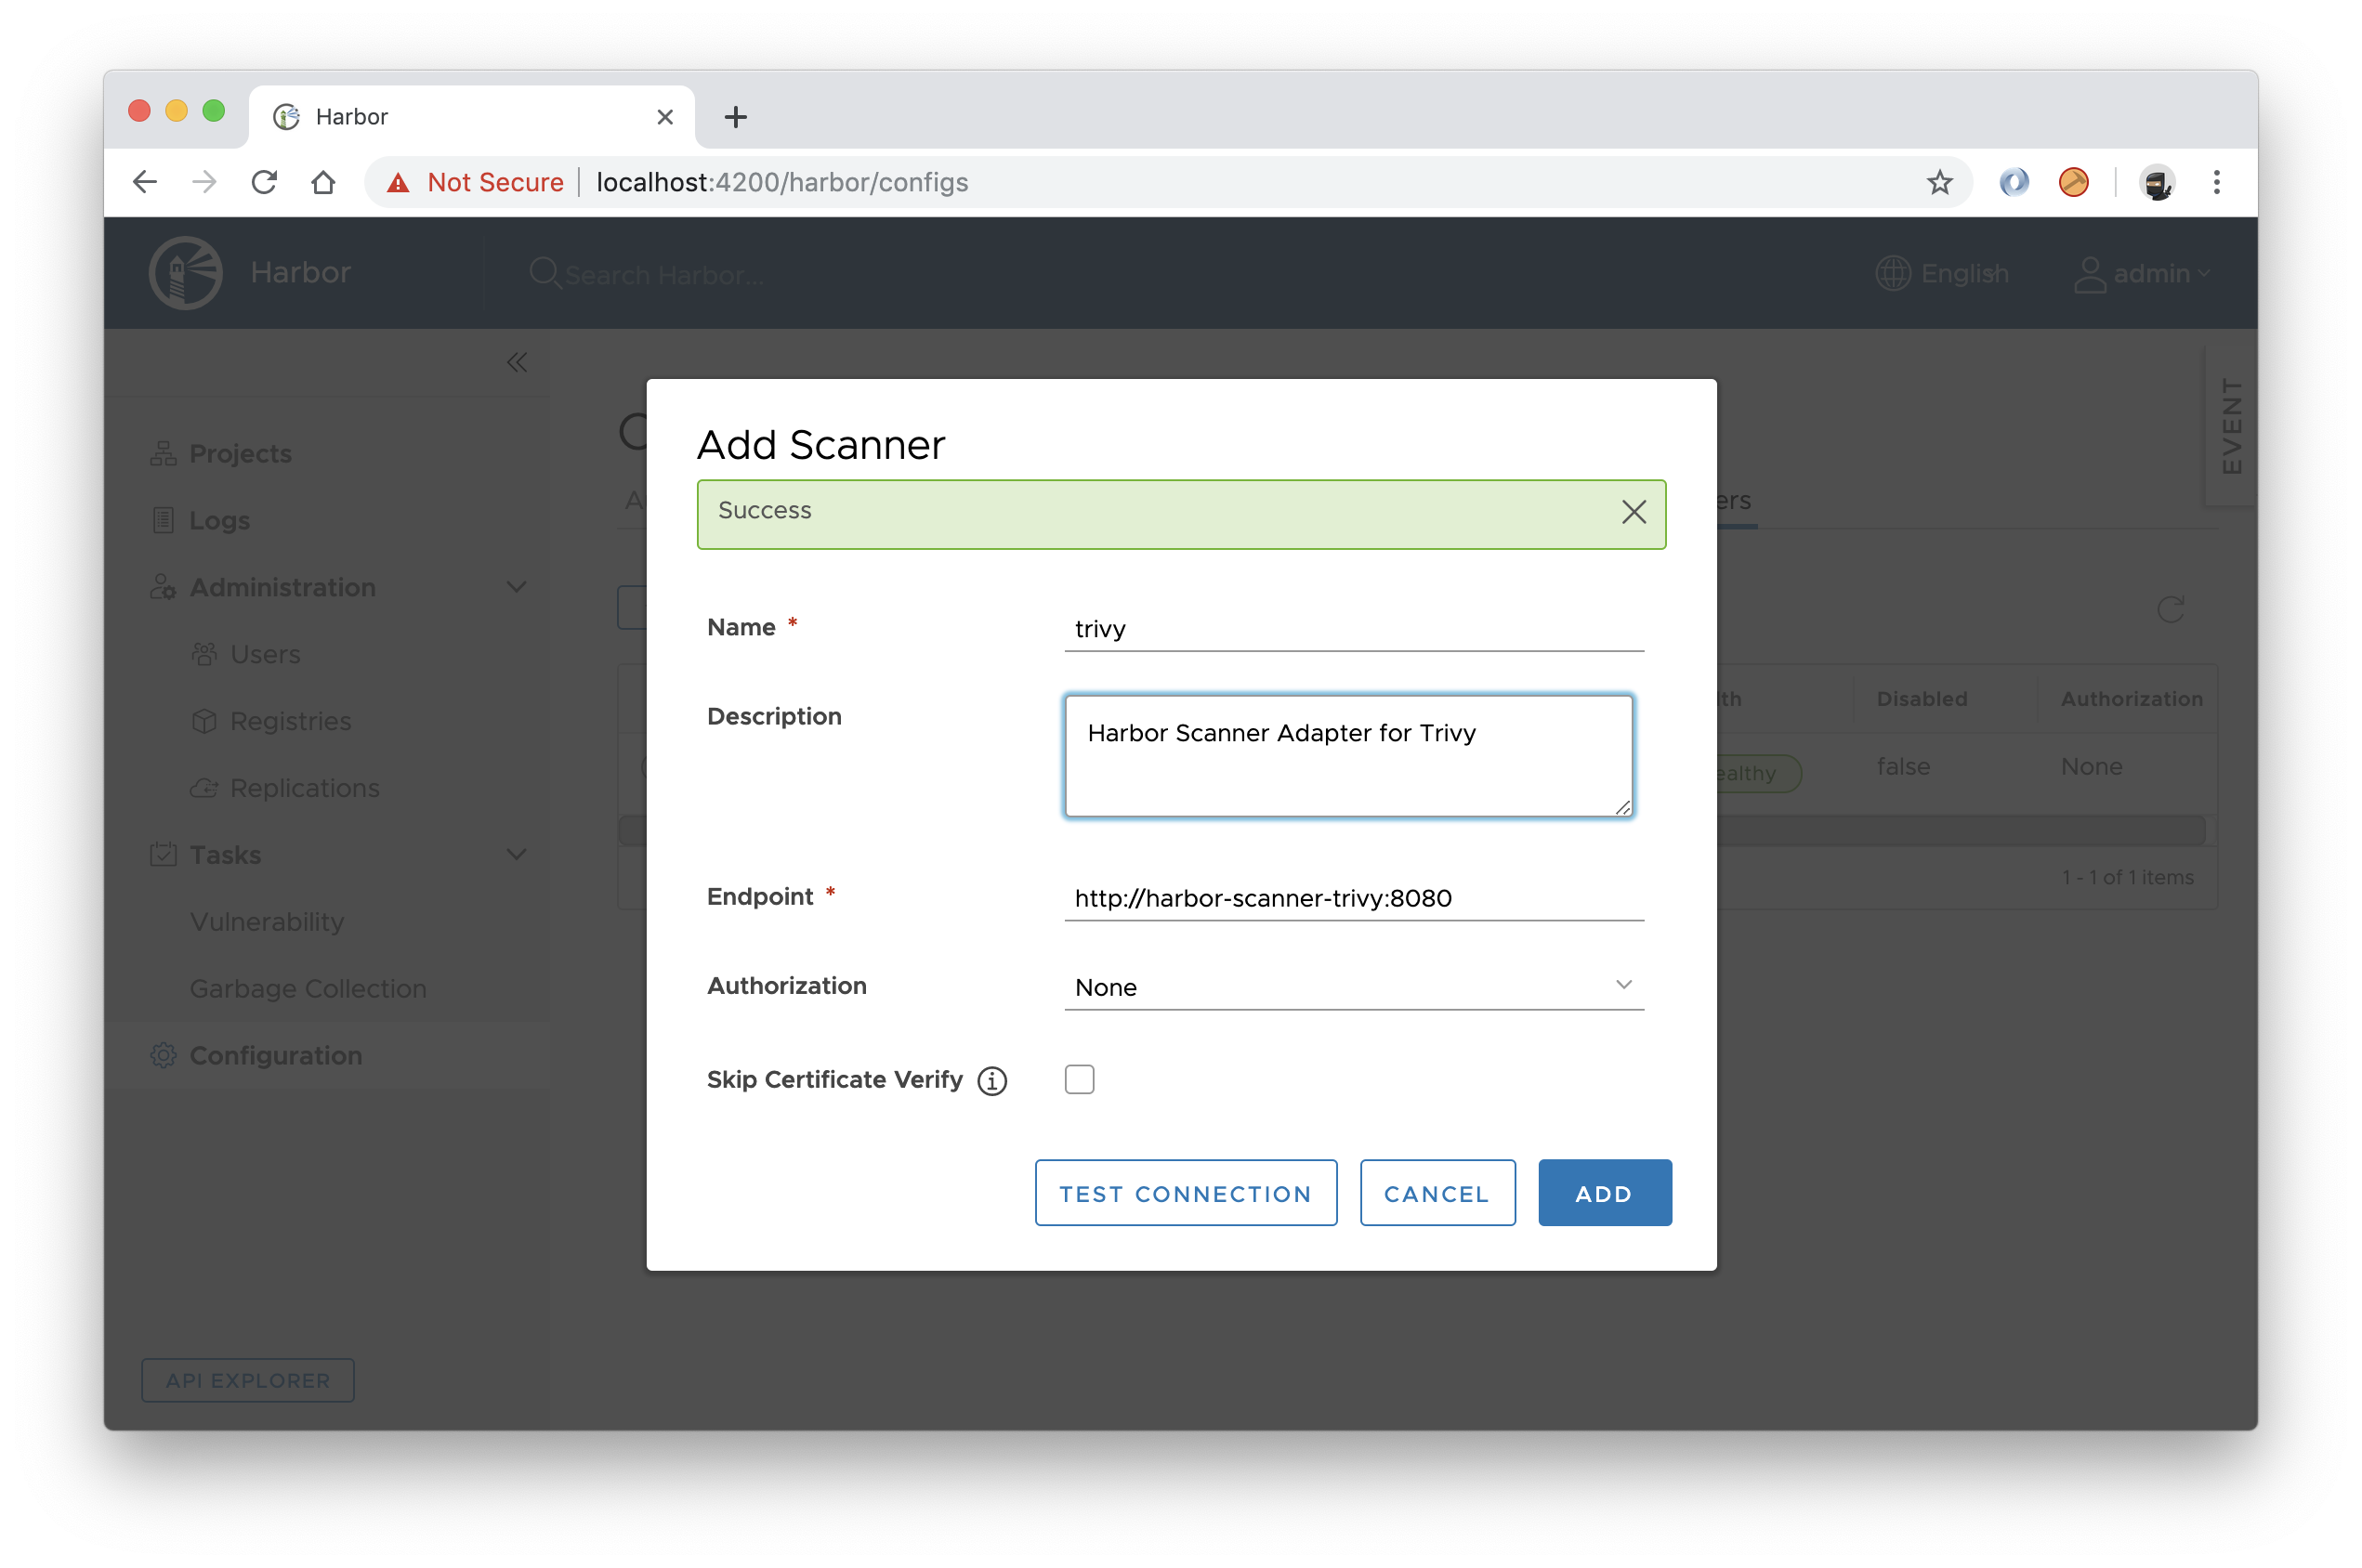Open a new browser tab
This screenshot has width=2362, height=1568.
(x=735, y=117)
